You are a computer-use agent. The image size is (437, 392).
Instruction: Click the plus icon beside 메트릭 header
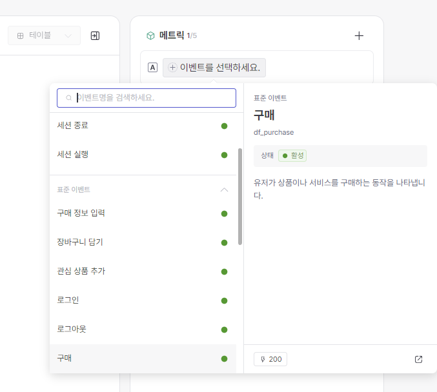coord(359,35)
